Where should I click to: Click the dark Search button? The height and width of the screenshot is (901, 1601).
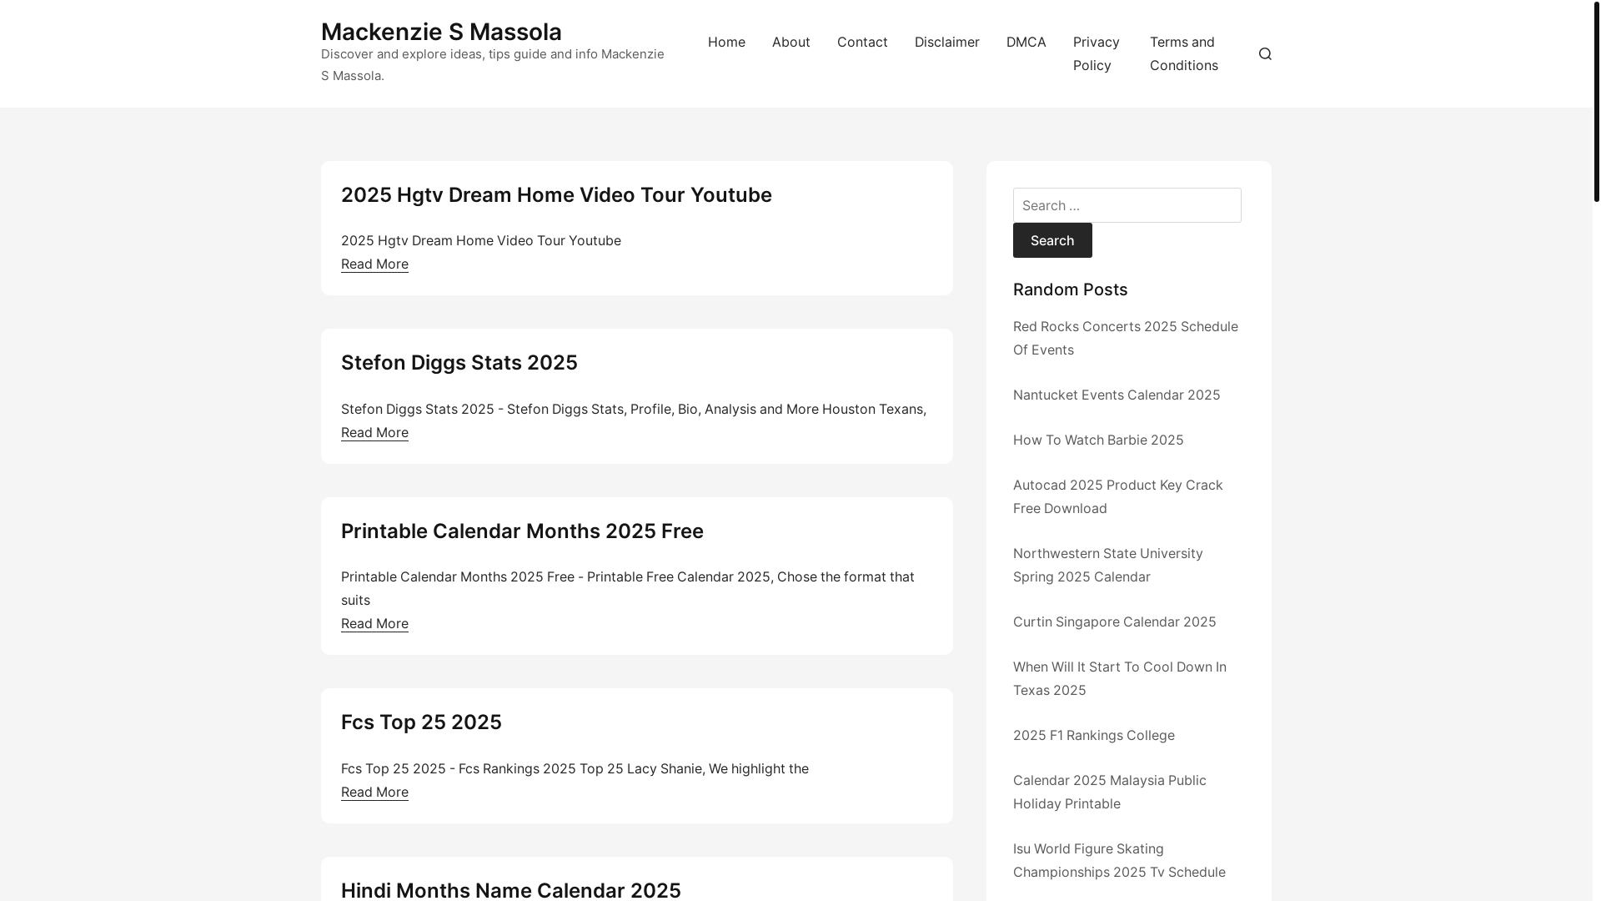pyautogui.click(x=1052, y=240)
